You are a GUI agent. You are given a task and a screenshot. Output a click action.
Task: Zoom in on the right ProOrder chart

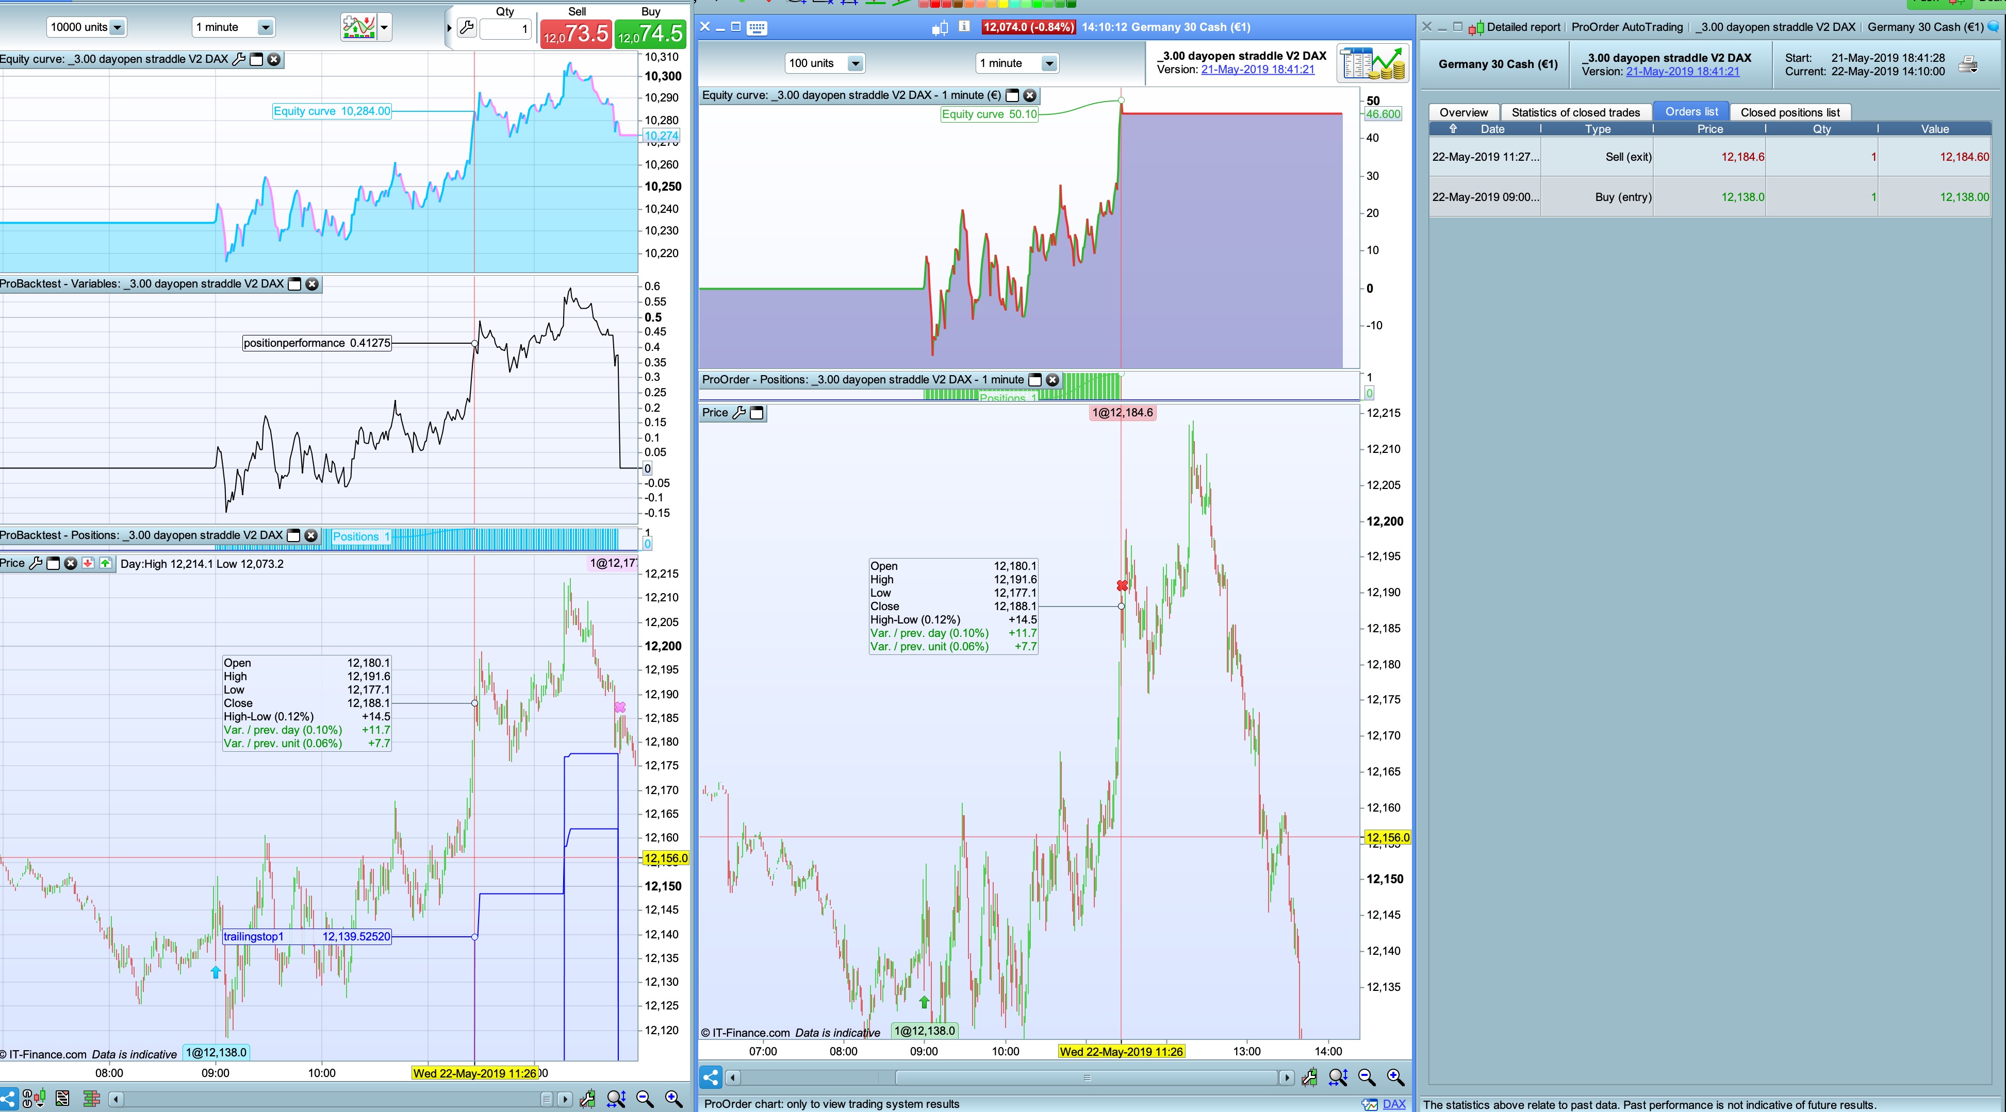click(1395, 1077)
